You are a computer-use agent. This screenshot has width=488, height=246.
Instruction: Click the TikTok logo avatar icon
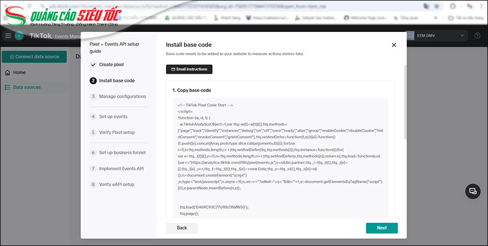click(19, 36)
